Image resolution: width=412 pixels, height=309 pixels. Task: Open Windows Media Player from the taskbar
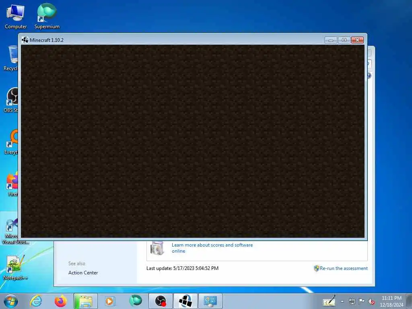pos(109,301)
